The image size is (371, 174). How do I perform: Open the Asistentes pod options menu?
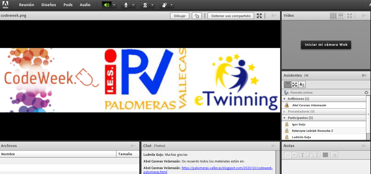[x=364, y=75]
